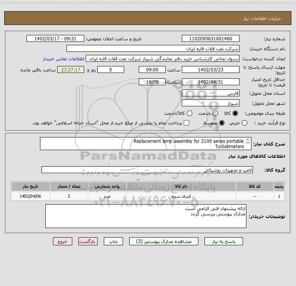
Task: Click the 'چاپ' print button
Action: tap(113, 241)
